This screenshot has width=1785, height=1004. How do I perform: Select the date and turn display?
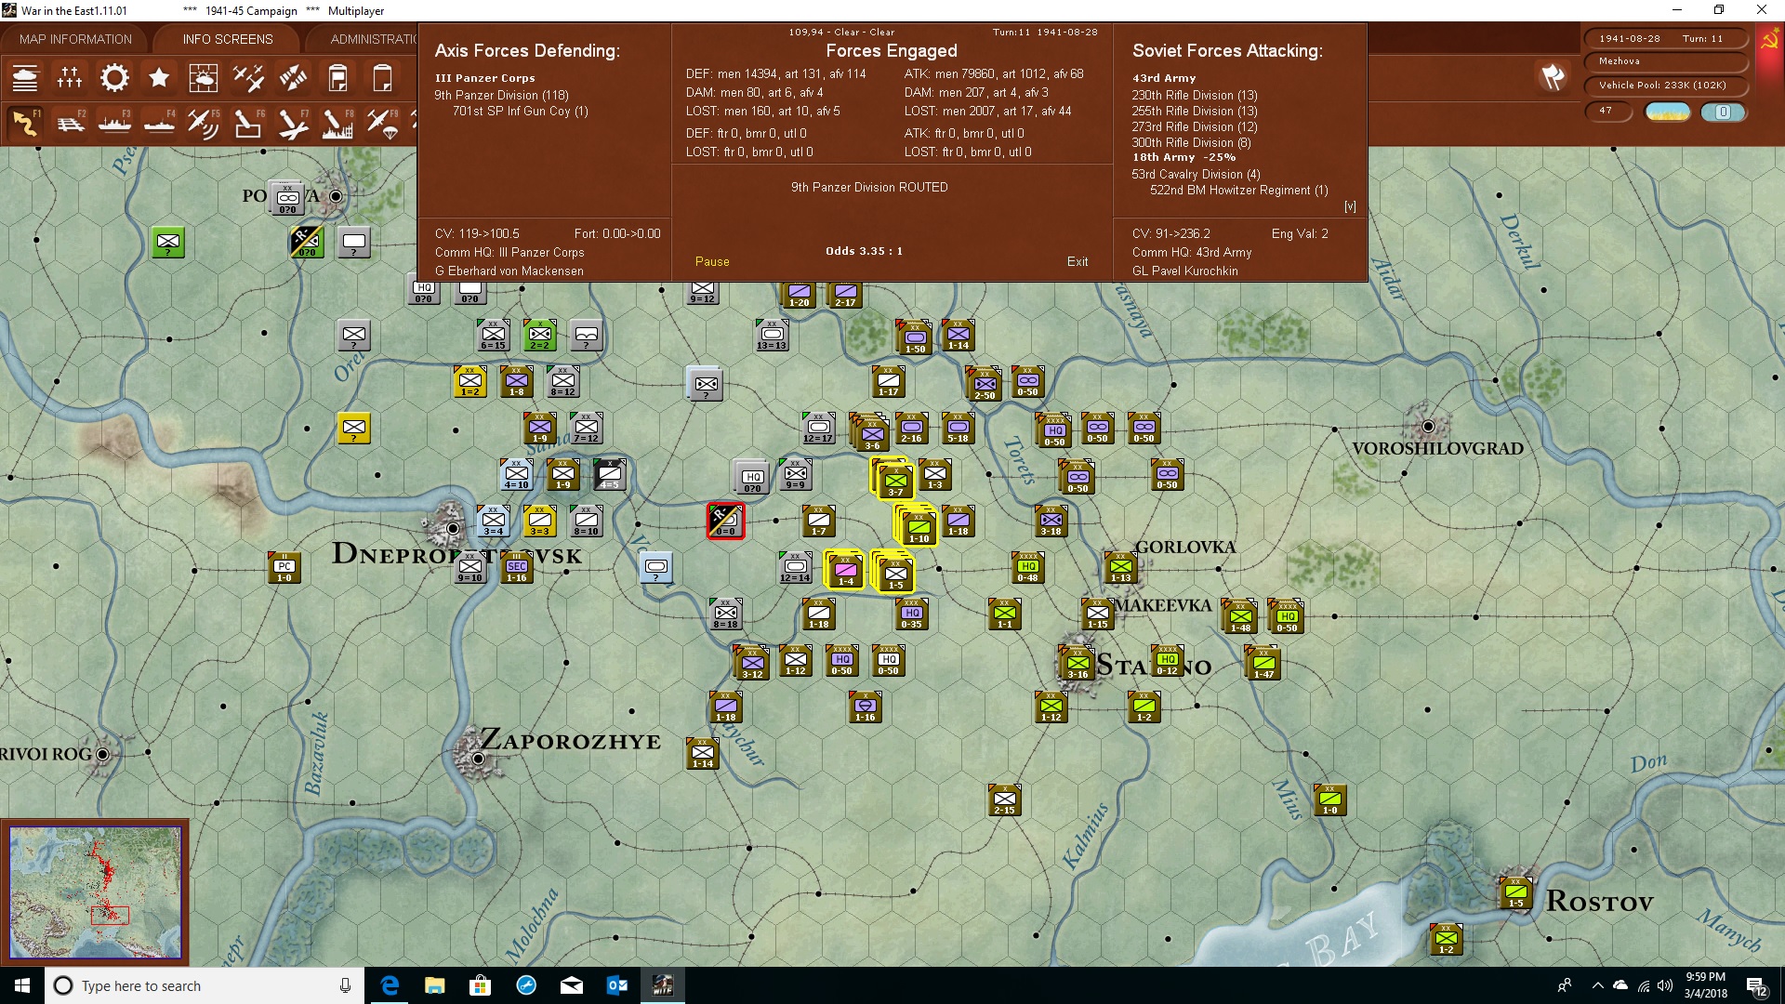click(x=1664, y=38)
